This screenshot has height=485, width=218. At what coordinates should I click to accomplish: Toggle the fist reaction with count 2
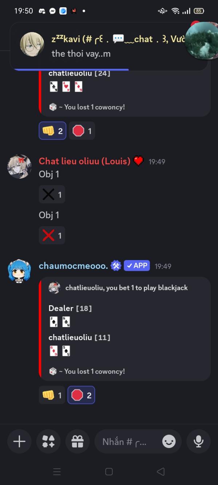(53, 131)
